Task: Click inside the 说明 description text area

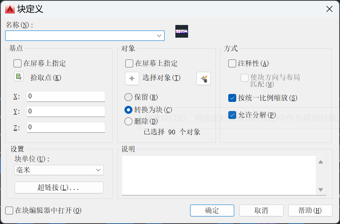Action: tap(219, 175)
